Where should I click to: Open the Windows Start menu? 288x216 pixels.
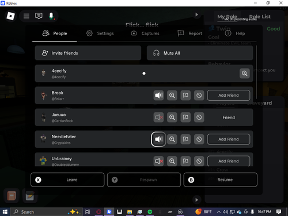pos(5,212)
